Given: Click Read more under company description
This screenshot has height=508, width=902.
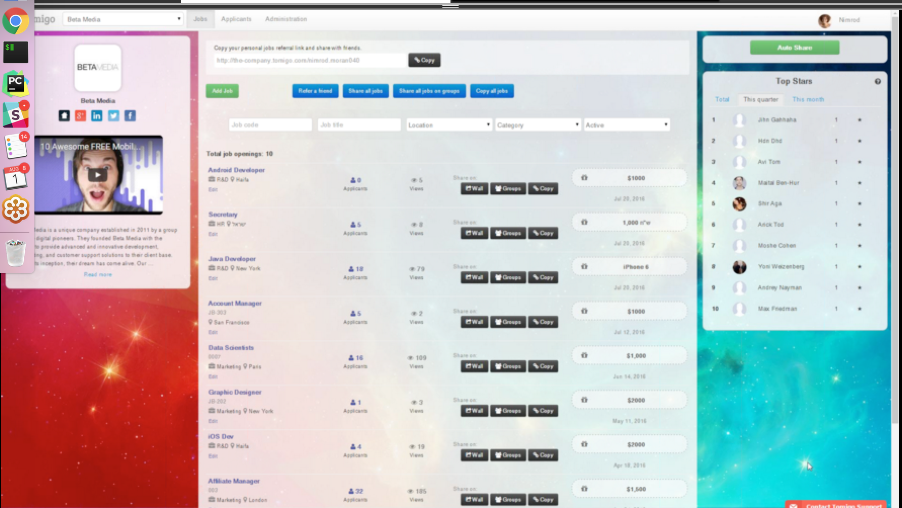Looking at the screenshot, I should [x=98, y=275].
